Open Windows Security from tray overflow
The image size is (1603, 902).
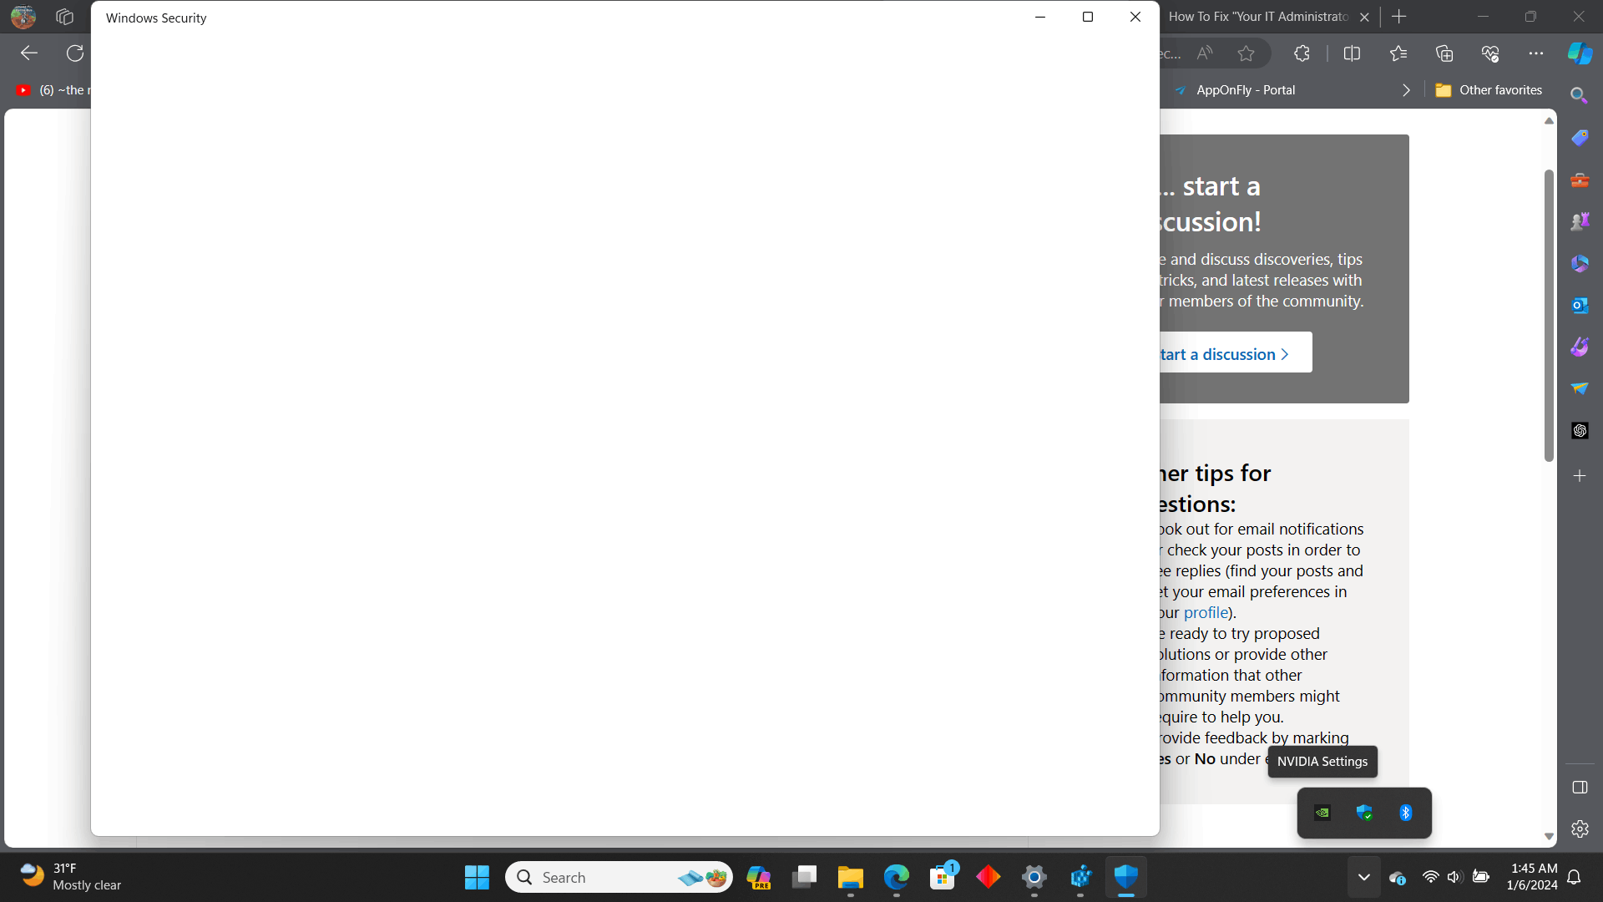[x=1364, y=813]
